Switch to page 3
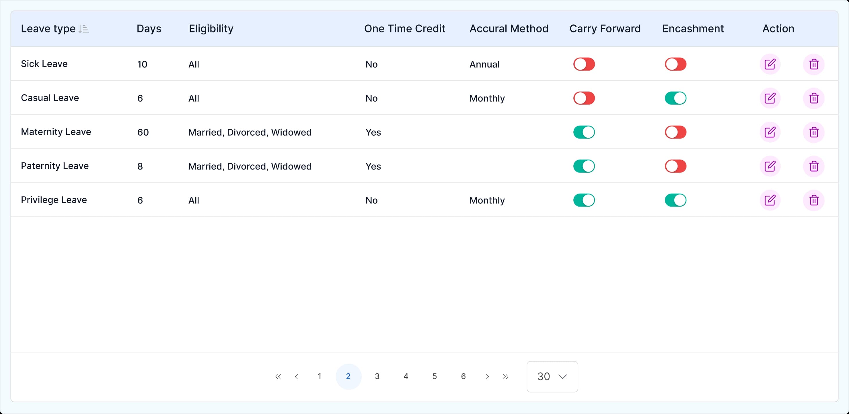Image resolution: width=849 pixels, height=414 pixels. [377, 376]
